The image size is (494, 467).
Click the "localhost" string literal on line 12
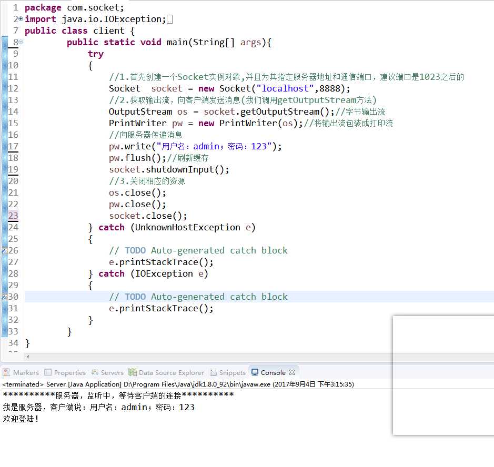285,88
